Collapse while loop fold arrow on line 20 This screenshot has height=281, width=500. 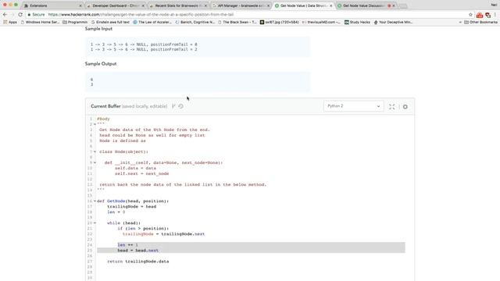(x=95, y=223)
